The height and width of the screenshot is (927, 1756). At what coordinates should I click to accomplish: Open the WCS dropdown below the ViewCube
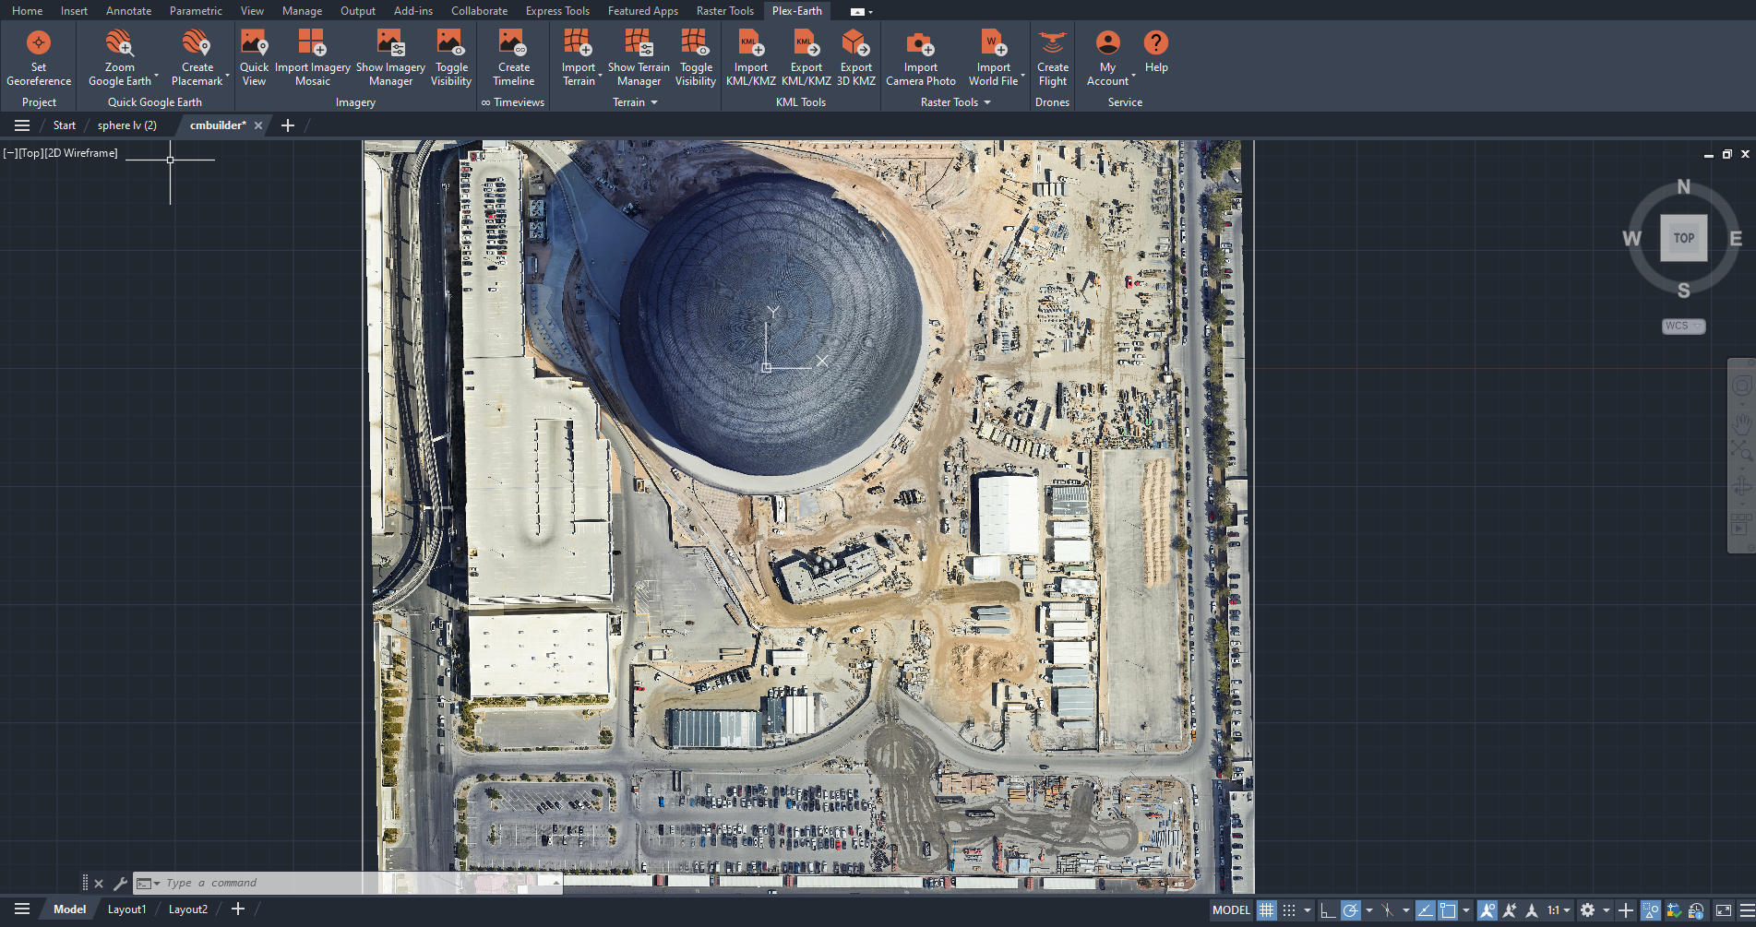click(x=1683, y=326)
